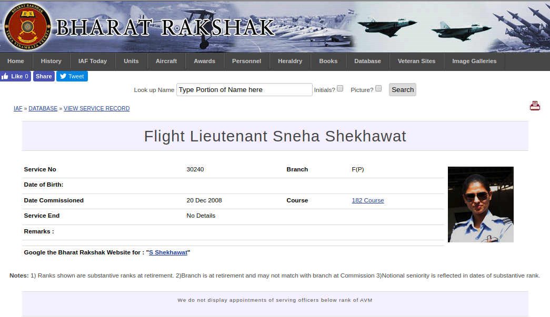Click the Twitter Tweet button
Viewport: 550px width, 317px height.
pos(72,76)
